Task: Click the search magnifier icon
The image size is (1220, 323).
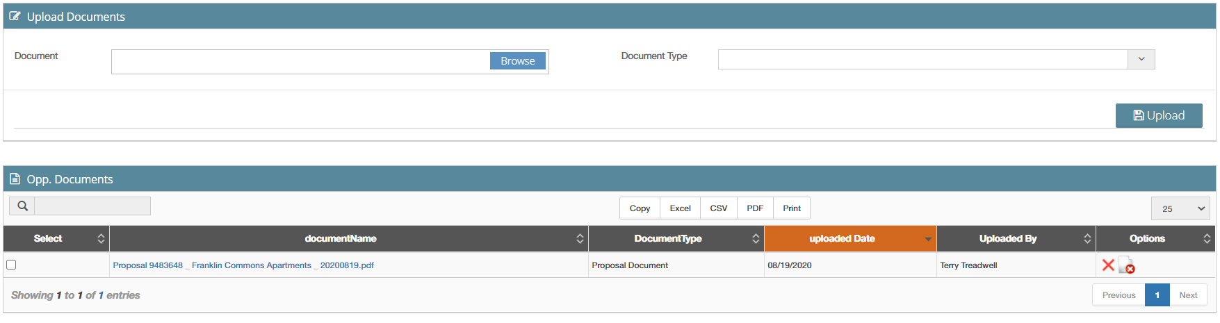Action: pos(22,206)
